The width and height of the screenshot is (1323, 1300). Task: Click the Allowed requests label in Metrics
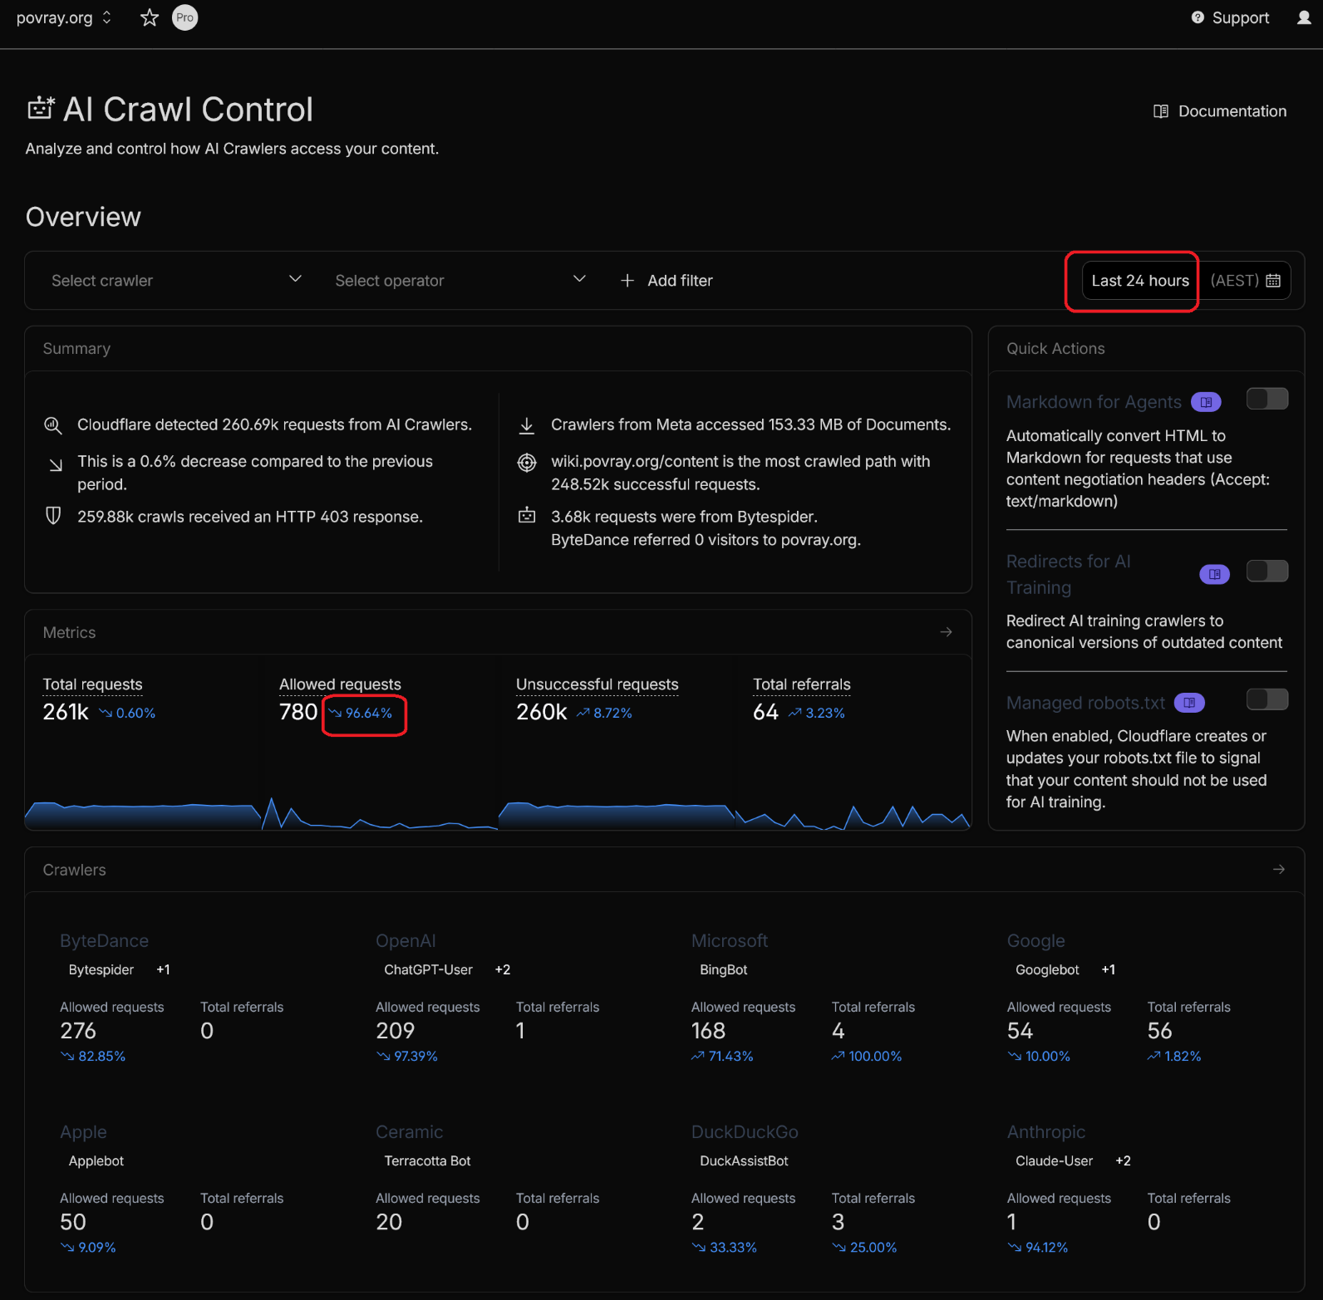[341, 684]
